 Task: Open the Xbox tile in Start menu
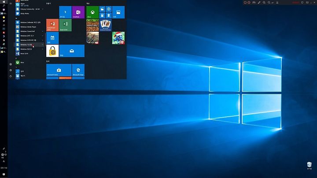point(92,12)
